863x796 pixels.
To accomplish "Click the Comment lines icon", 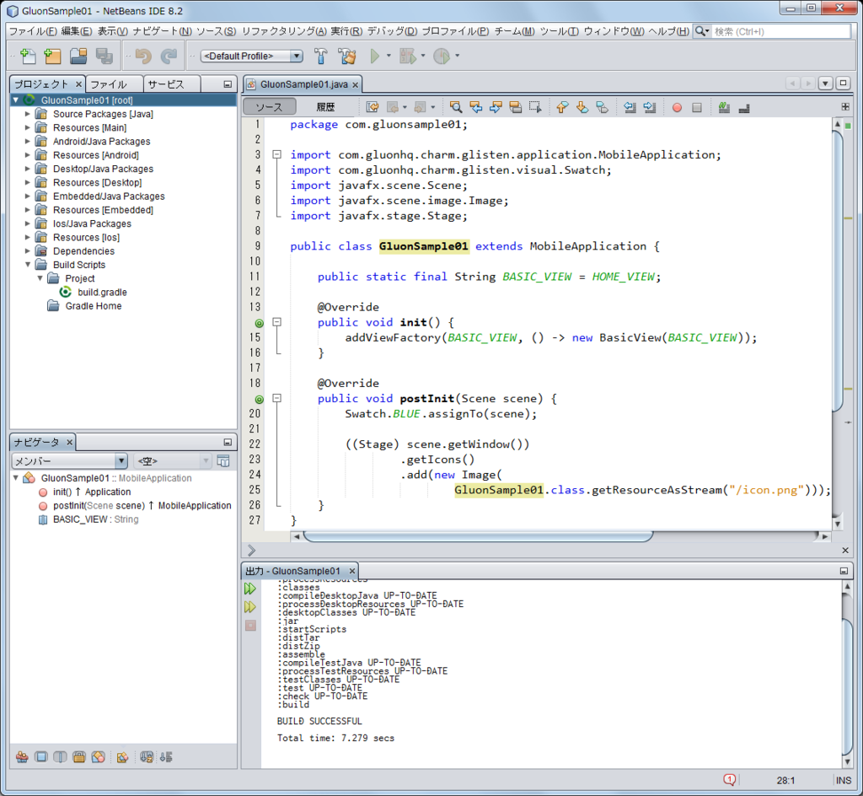I will point(724,107).
